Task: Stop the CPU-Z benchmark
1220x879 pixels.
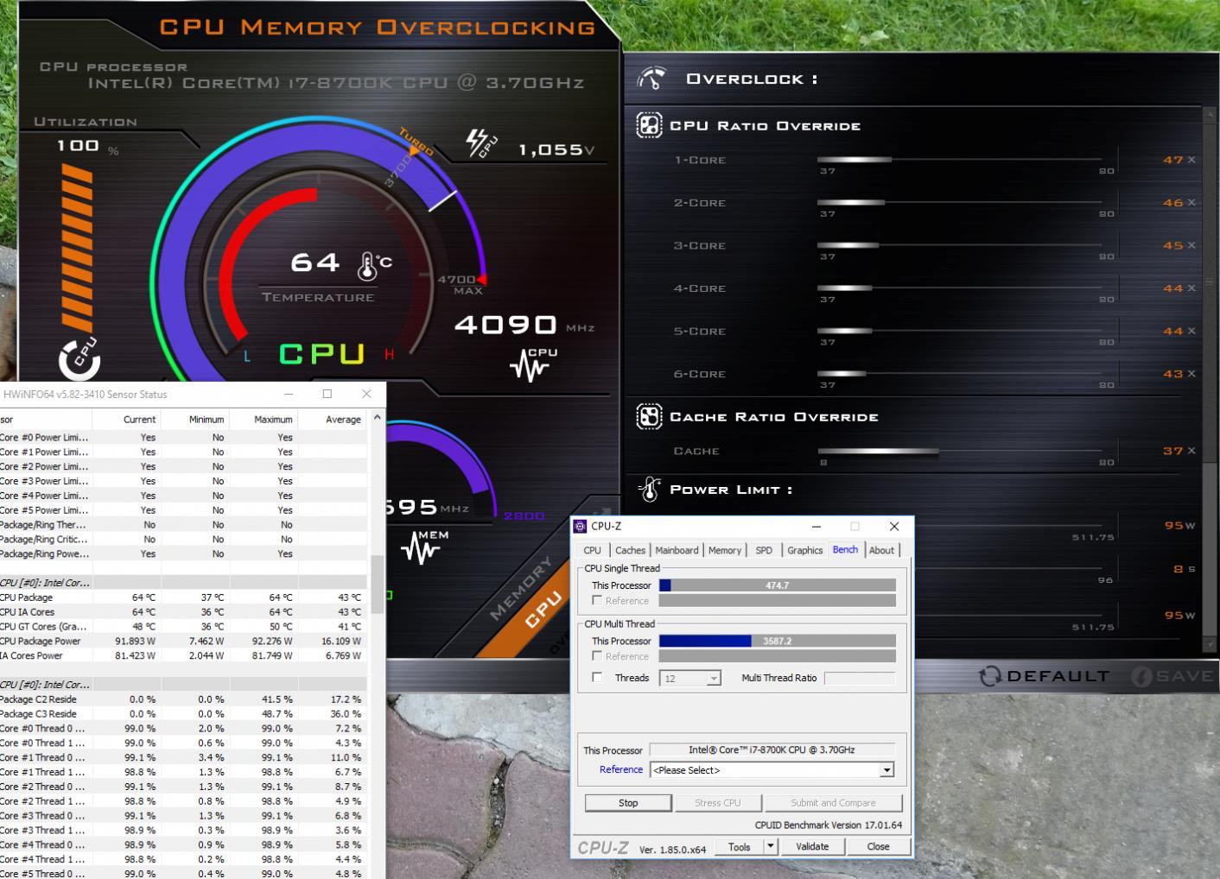Action: (x=628, y=803)
